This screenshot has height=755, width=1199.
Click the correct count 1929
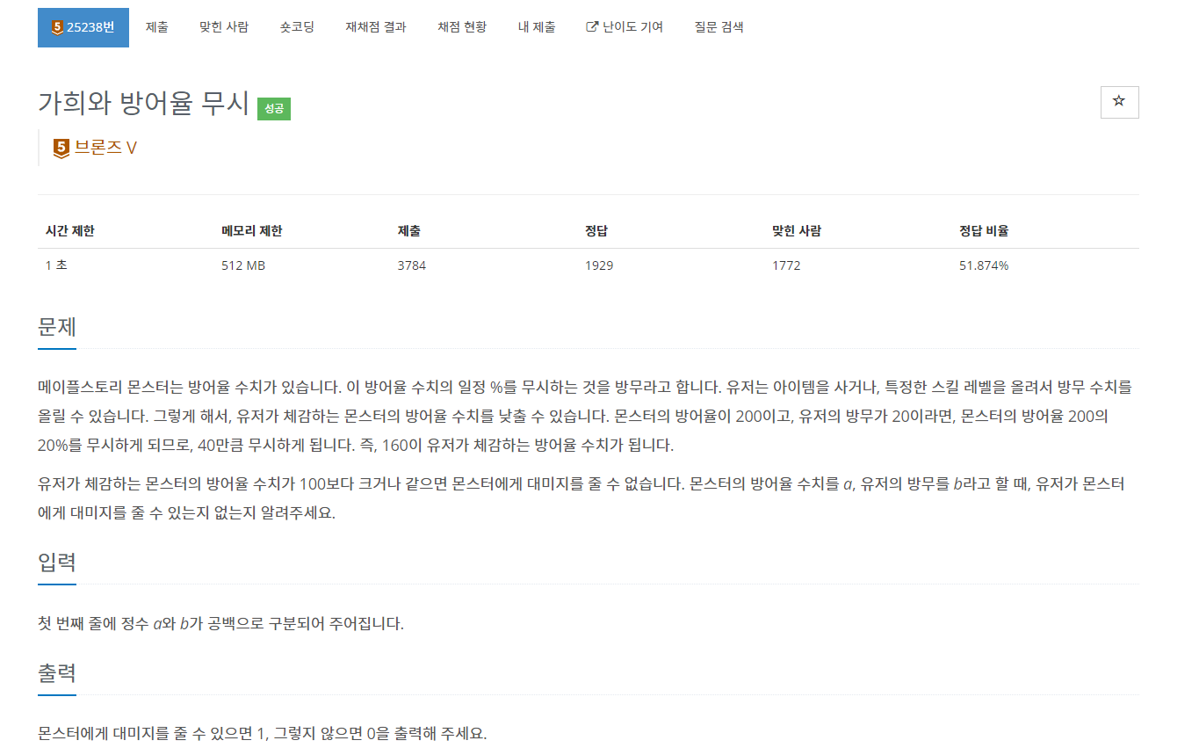point(599,265)
